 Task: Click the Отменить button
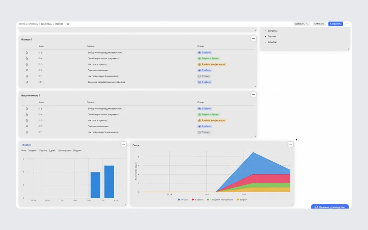tap(319, 24)
